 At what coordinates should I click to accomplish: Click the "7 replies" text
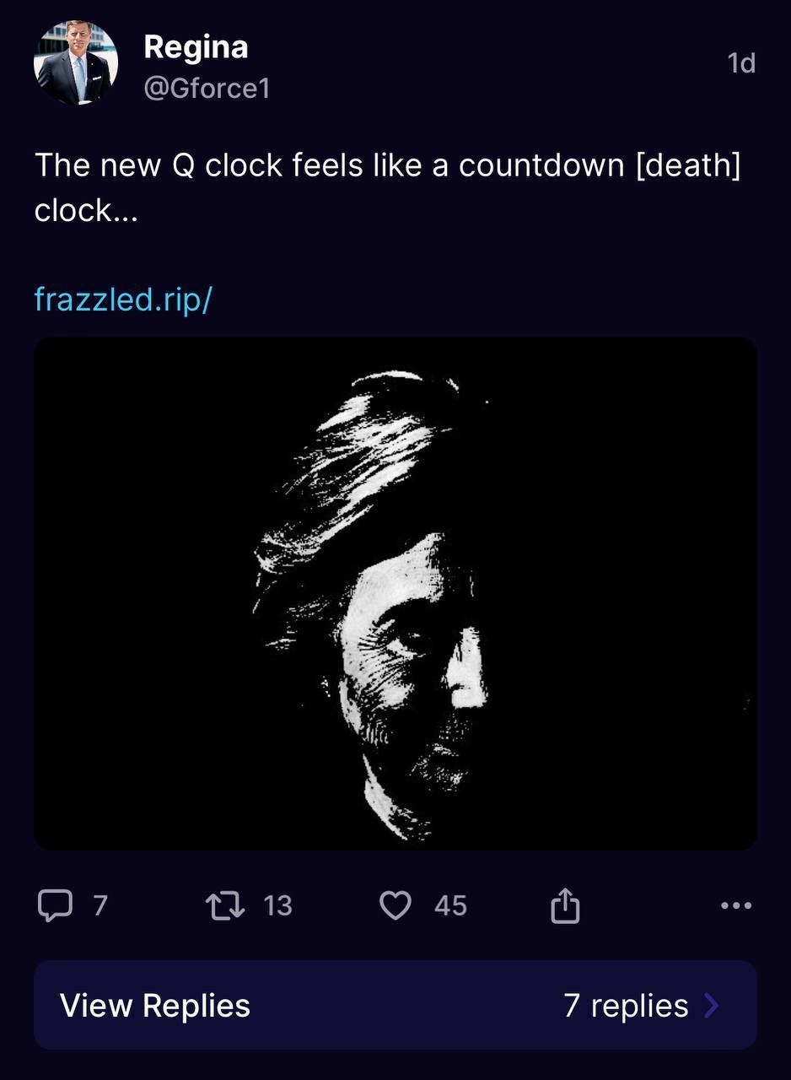point(626,1005)
